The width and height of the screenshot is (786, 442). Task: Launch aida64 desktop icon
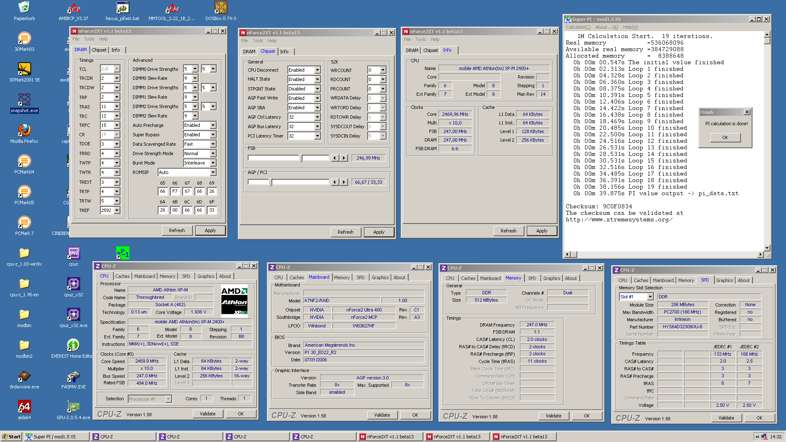click(24, 410)
